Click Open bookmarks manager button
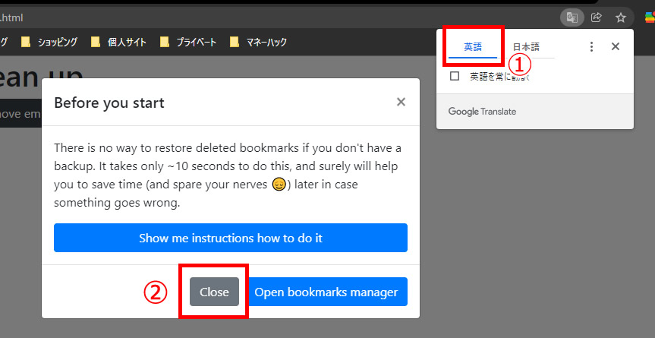This screenshot has height=338, width=655. 326,292
